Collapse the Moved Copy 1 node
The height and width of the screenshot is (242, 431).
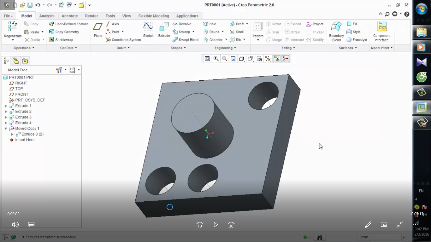coord(6,129)
